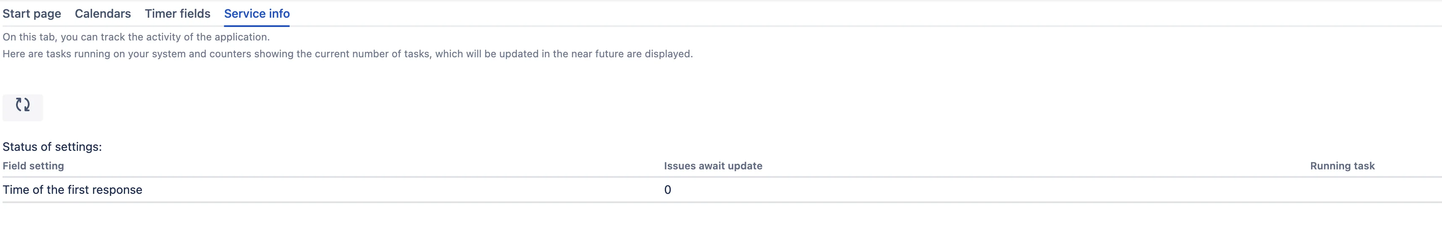Click the Running task column header
The width and height of the screenshot is (1442, 241).
coord(1342,166)
